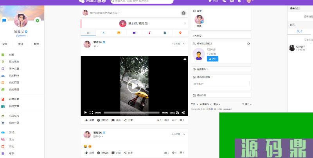Open the story avatar with the plus badge
This screenshot has height=158, width=313.
coord(199,20)
